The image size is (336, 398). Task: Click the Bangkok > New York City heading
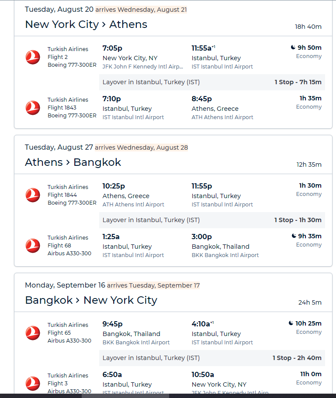pyautogui.click(x=91, y=300)
